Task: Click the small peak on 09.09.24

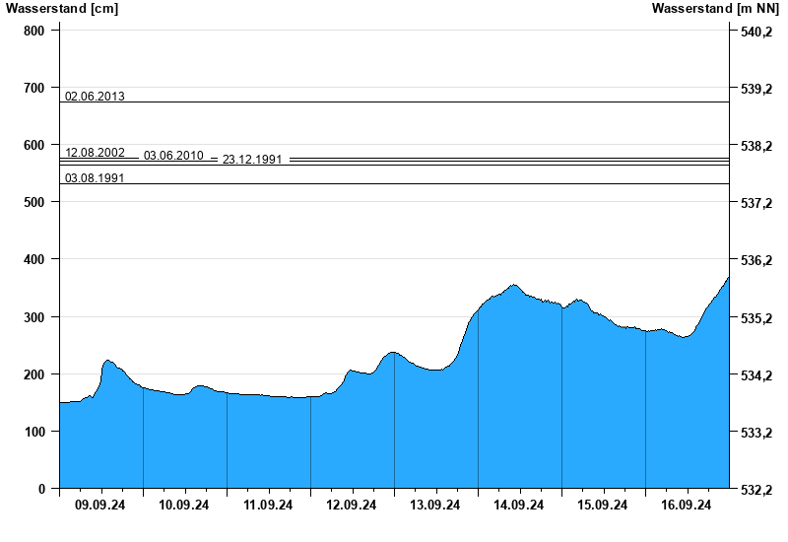Action: click(x=107, y=361)
